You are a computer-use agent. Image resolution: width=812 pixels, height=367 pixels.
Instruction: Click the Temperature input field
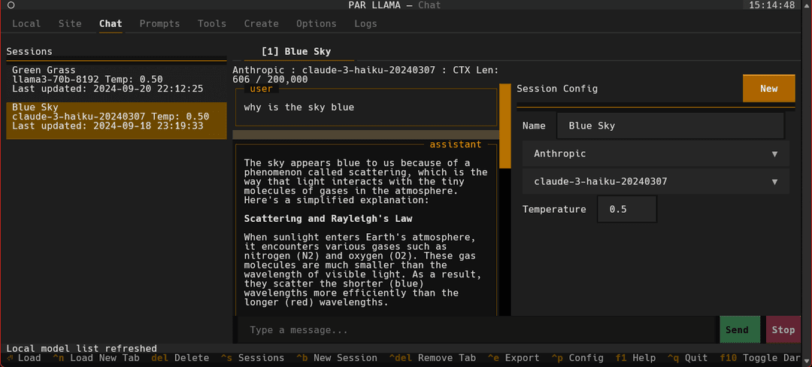tap(627, 209)
